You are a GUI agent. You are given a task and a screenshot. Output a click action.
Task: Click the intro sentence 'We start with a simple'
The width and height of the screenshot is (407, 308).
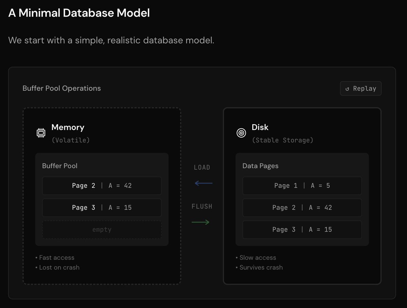111,40
